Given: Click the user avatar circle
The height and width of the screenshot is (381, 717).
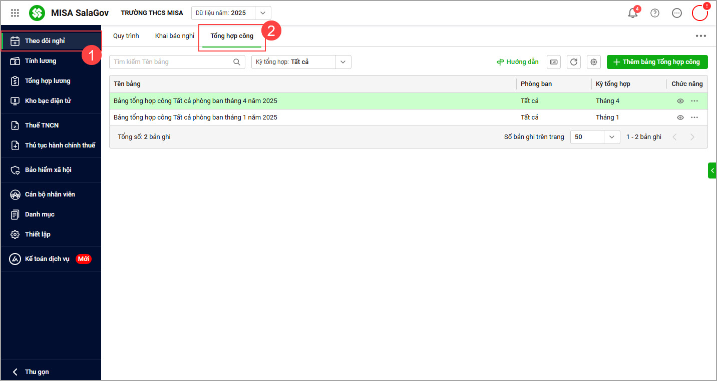Looking at the screenshot, I should [699, 13].
